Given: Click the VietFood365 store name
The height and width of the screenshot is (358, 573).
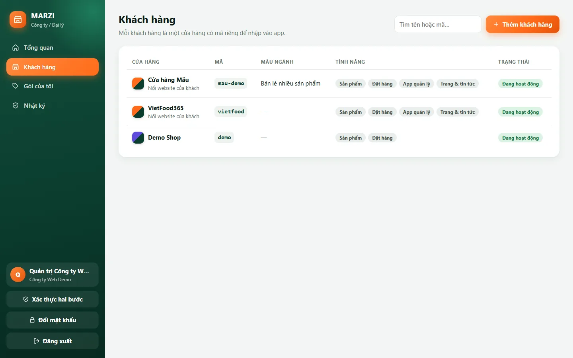Looking at the screenshot, I should 166,108.
